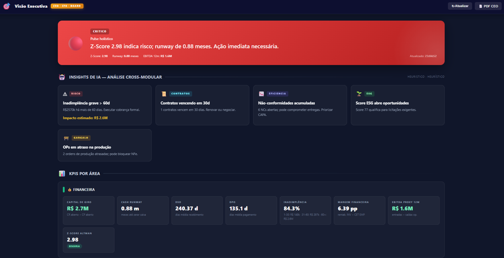Click the SEGURA badge under Z-Score Altman
Image resolution: width=504 pixels, height=258 pixels.
[x=74, y=247]
